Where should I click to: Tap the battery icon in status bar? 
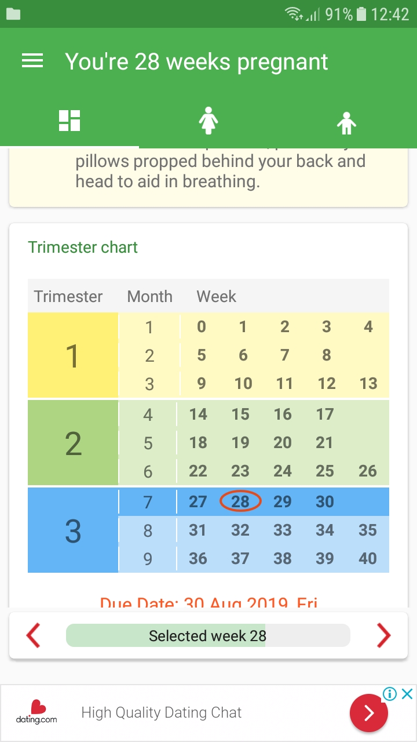(361, 14)
